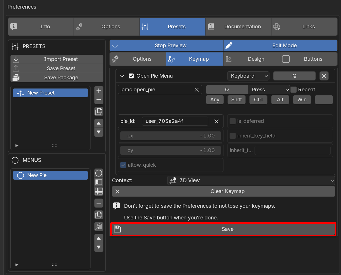
Task: Click the pie_id text field
Action: click(x=175, y=121)
